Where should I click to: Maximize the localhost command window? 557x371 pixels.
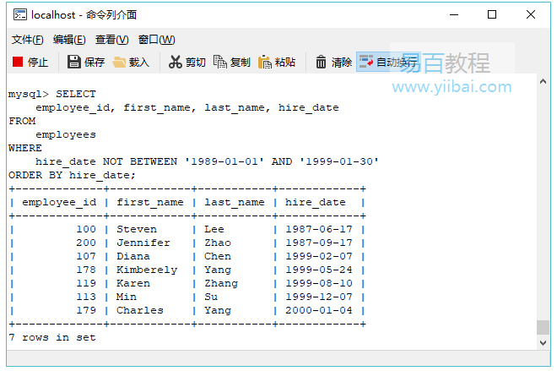[492, 14]
